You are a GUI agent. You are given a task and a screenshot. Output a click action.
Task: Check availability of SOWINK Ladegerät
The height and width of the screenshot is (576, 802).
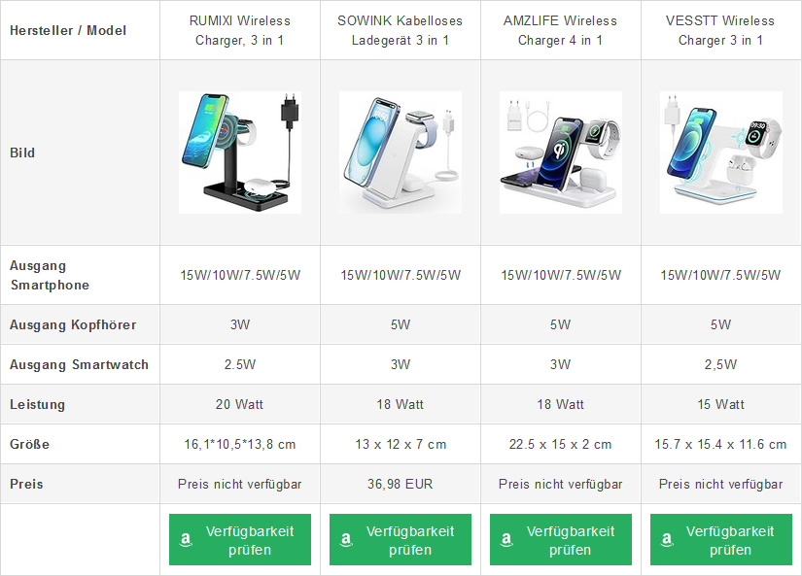401,540
